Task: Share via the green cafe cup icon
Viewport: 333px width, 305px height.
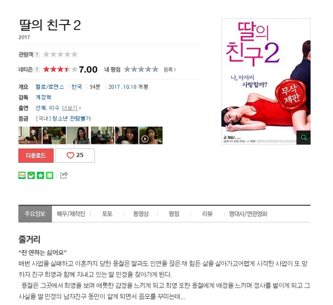Action: [31, 176]
